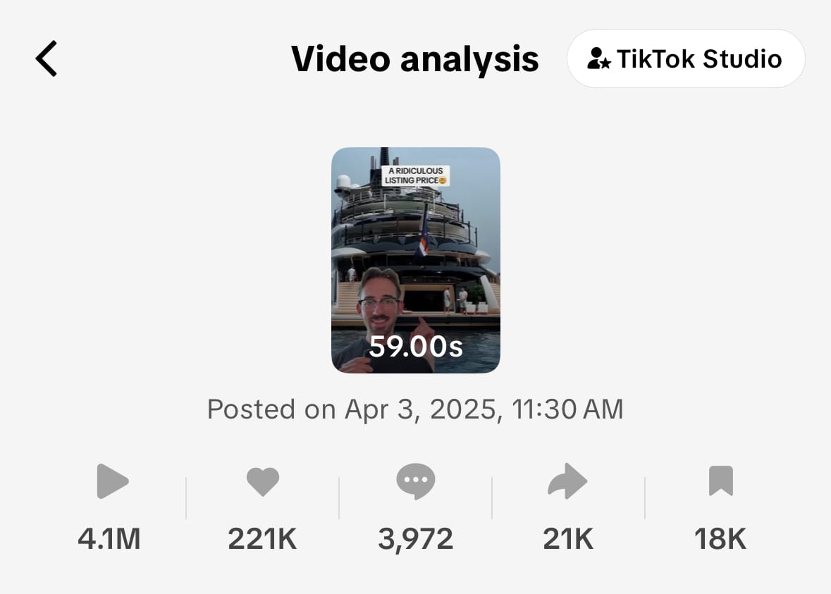This screenshot has height=594, width=831.
Task: Click the ellipsis dots inside the comment bubble
Action: click(x=416, y=479)
